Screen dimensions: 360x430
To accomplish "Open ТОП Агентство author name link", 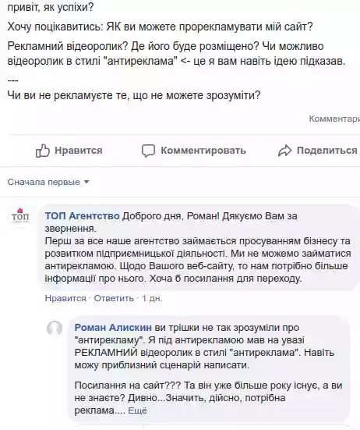I will click(x=82, y=216).
